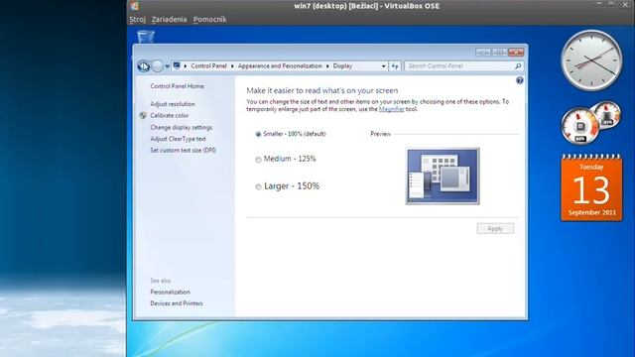
Task: Open Personalization under See also
Action: click(x=170, y=292)
